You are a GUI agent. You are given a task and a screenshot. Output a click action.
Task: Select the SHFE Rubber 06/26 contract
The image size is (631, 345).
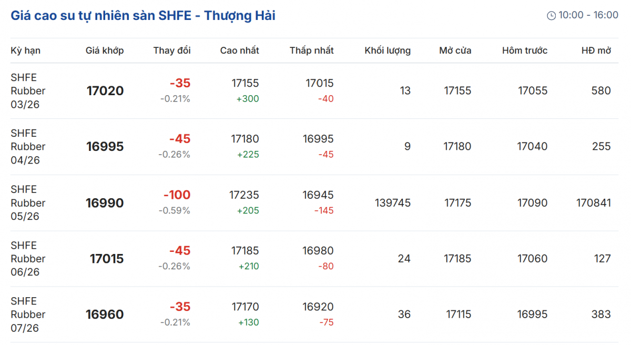pos(28,259)
